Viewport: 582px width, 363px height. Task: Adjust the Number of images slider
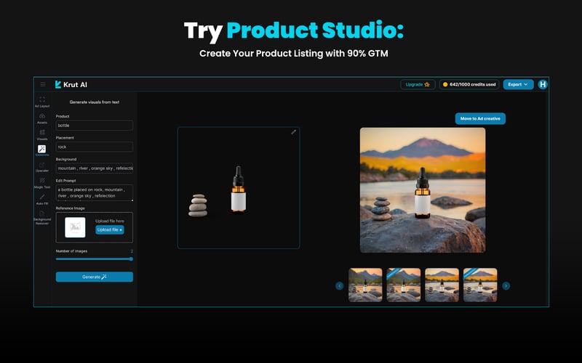(95, 259)
